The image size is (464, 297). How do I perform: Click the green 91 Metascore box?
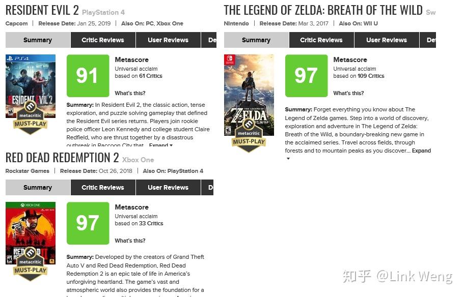88,76
